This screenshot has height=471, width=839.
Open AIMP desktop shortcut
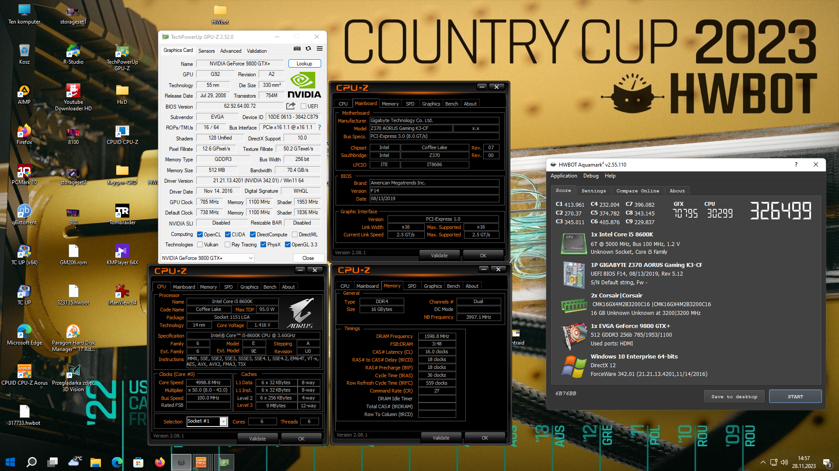24,95
